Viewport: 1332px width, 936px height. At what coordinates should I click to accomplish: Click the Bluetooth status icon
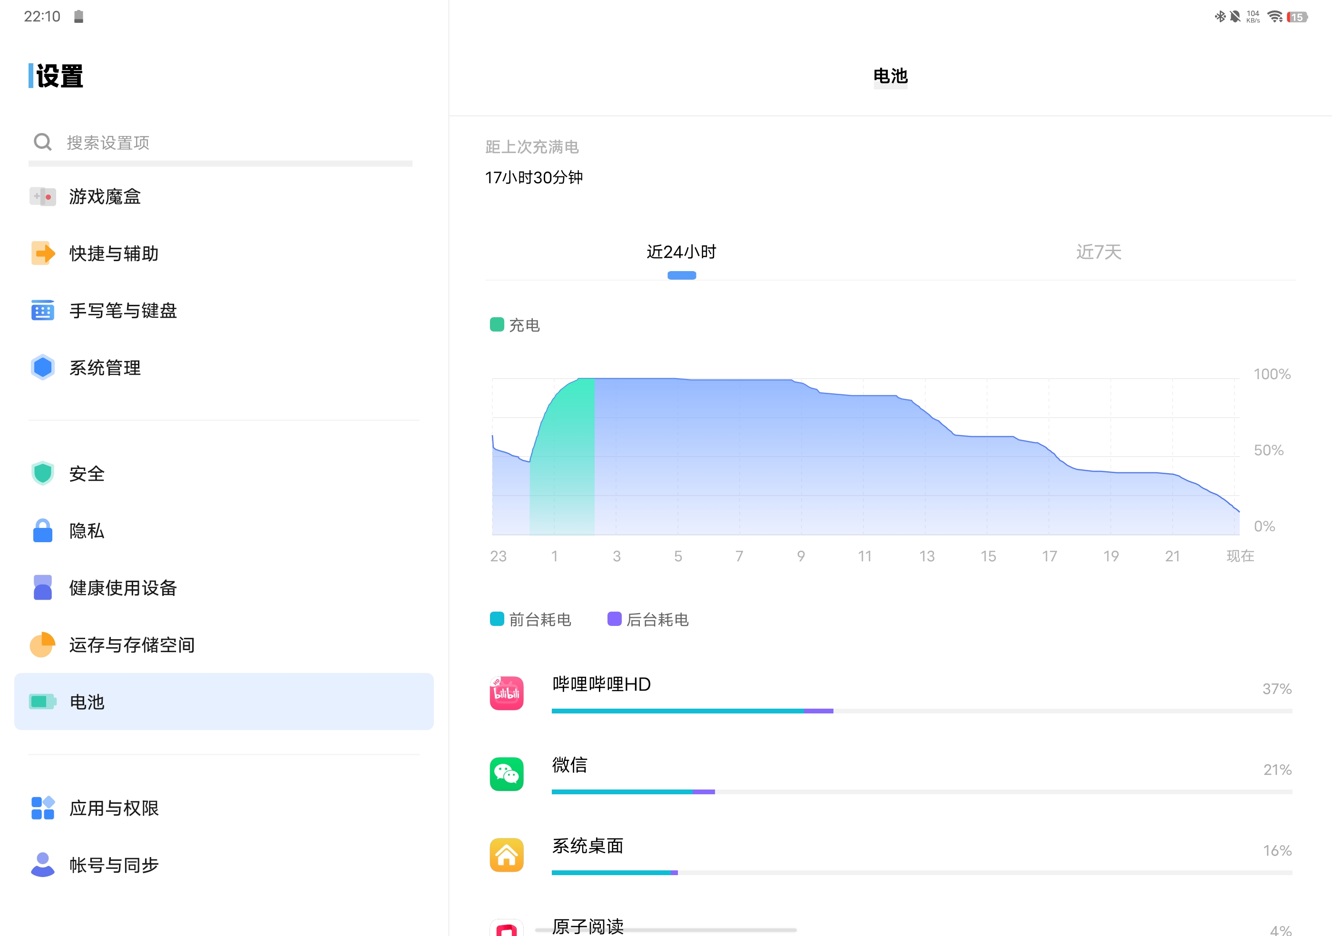[x=1220, y=17]
